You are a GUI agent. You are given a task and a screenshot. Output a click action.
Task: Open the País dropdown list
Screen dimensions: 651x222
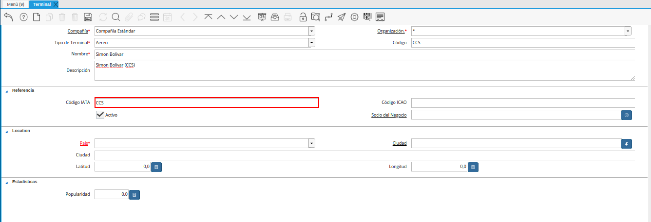point(311,143)
